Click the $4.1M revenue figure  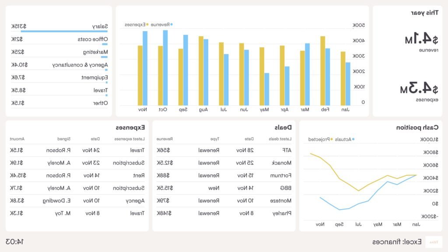pos(421,40)
